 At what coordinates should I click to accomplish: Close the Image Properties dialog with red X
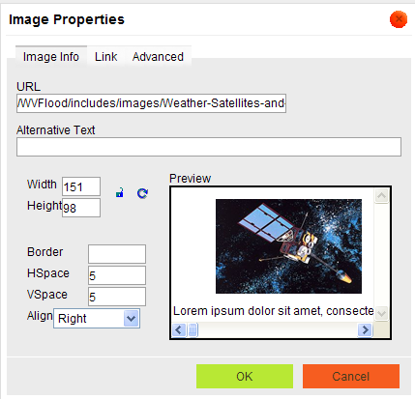pos(399,19)
